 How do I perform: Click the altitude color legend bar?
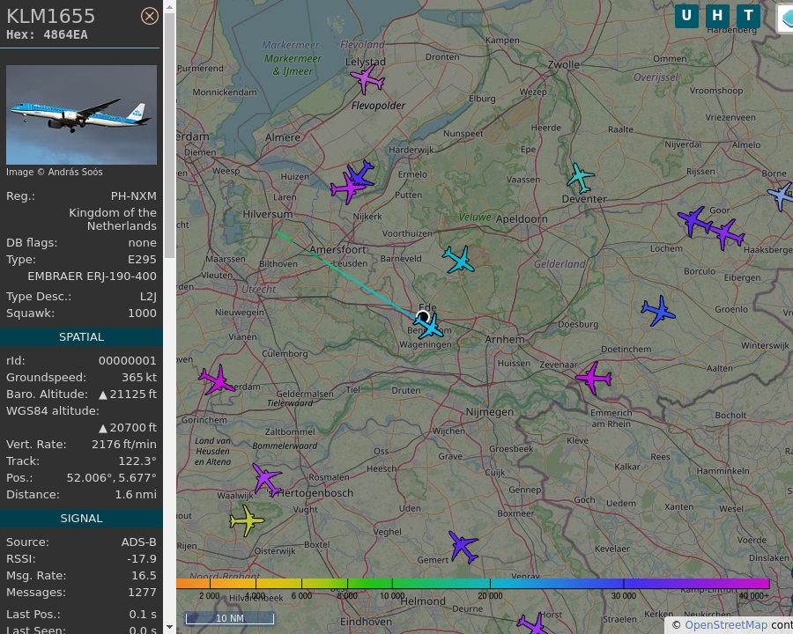point(472,584)
